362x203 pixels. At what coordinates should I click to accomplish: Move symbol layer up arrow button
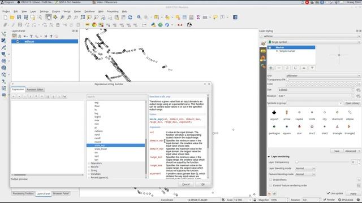pyautogui.click(x=304, y=68)
